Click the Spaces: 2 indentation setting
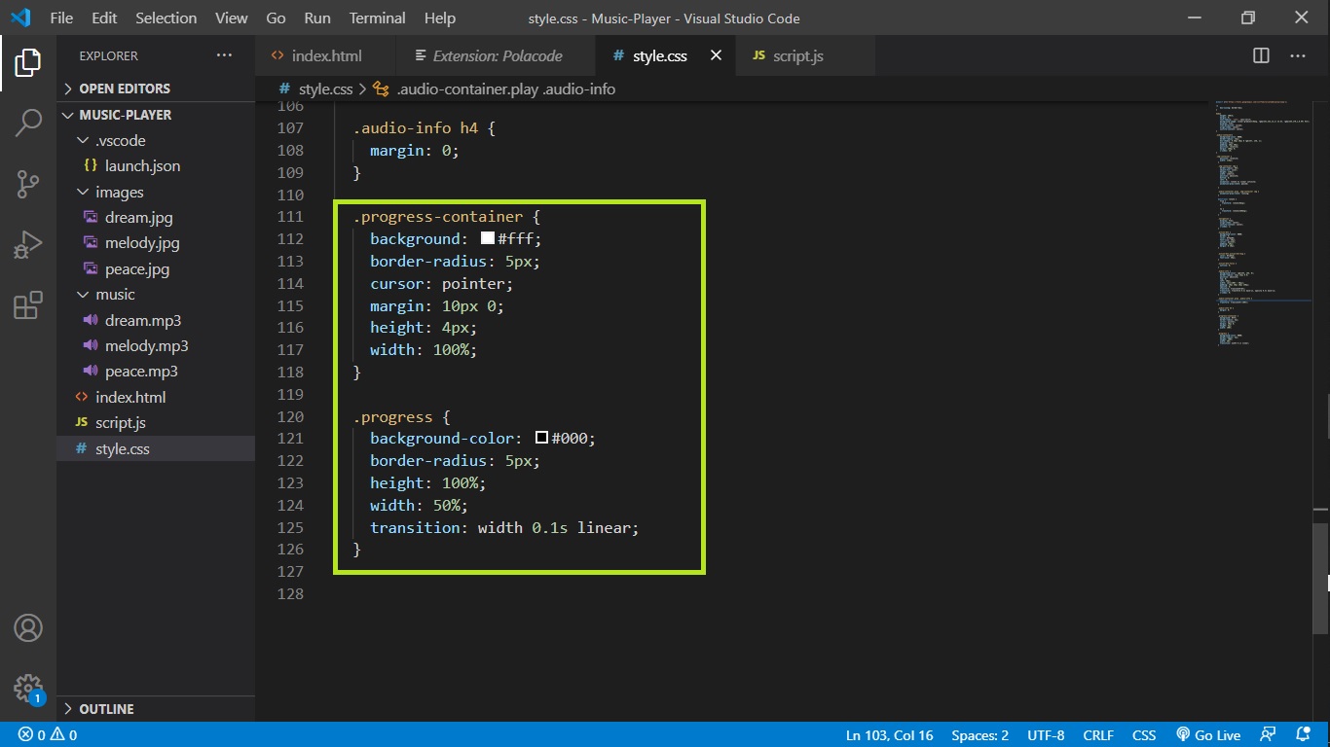This screenshot has width=1330, height=747. (979, 735)
